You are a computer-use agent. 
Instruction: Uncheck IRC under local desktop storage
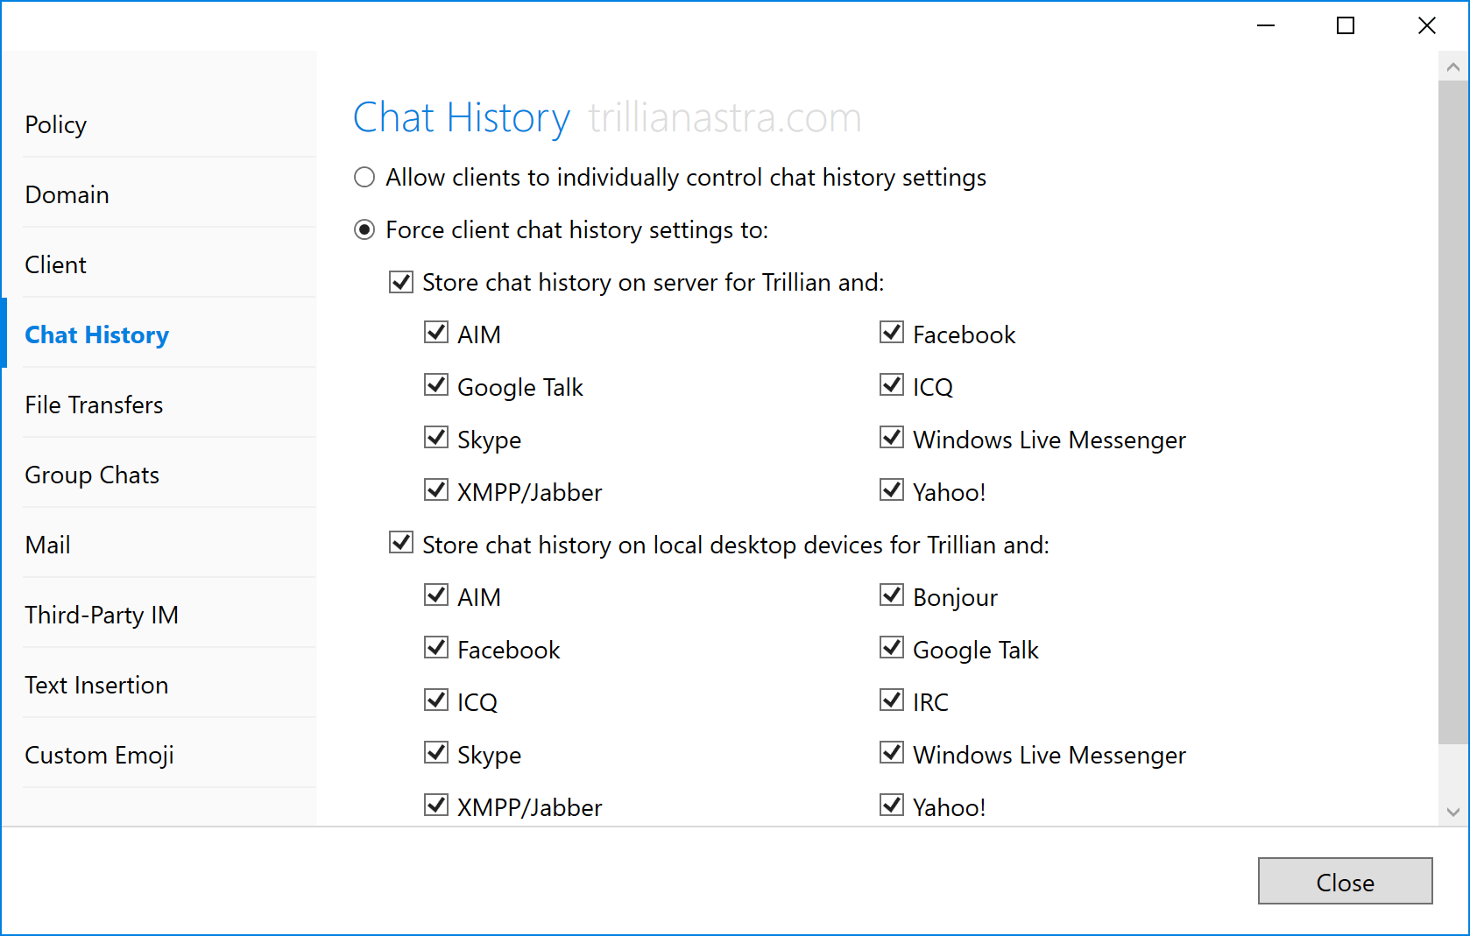click(x=892, y=700)
